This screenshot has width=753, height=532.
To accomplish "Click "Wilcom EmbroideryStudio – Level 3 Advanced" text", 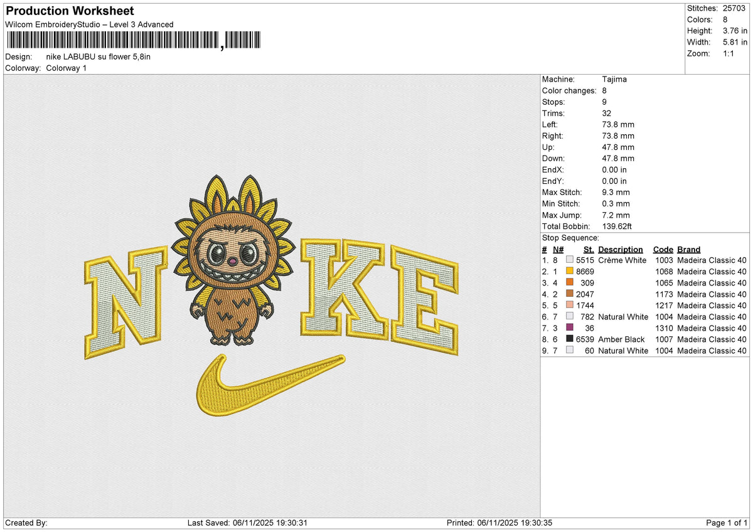I will [89, 24].
